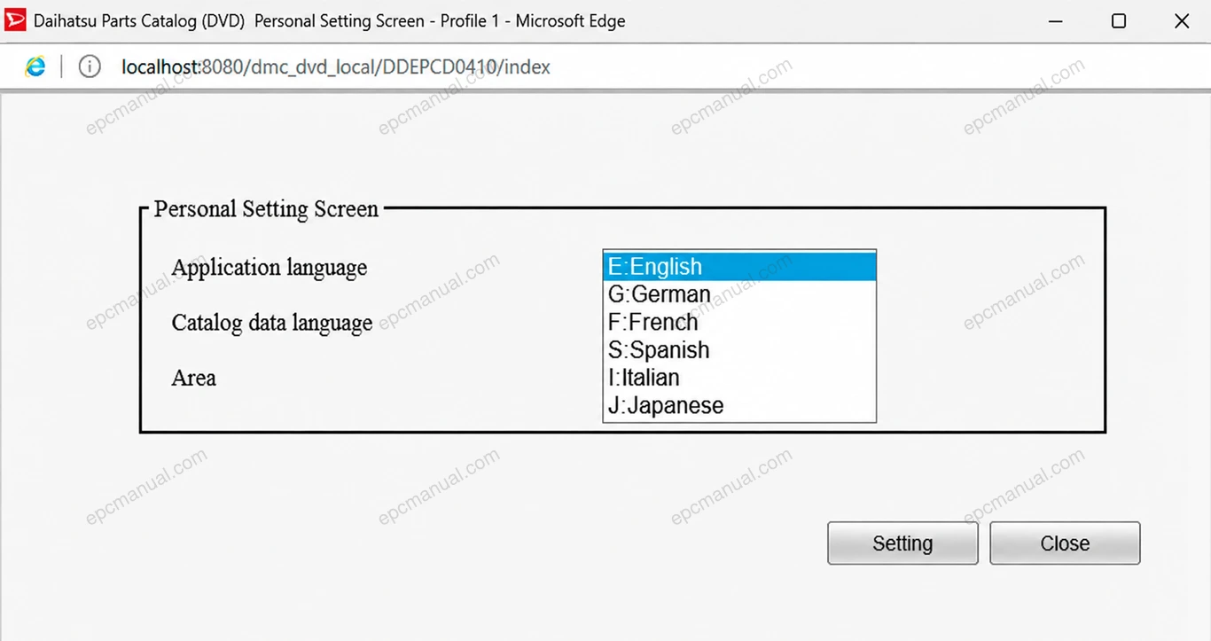Viewport: 1211px width, 641px height.
Task: Pick F:French in the dropdown list
Action: coord(739,322)
